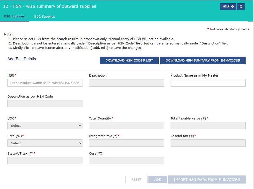This screenshot has width=254, height=189.
Task: Click the Cess amount field
Action: pyautogui.click(x=126, y=161)
